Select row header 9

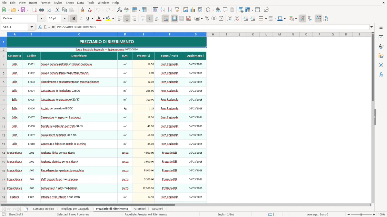click(4, 109)
